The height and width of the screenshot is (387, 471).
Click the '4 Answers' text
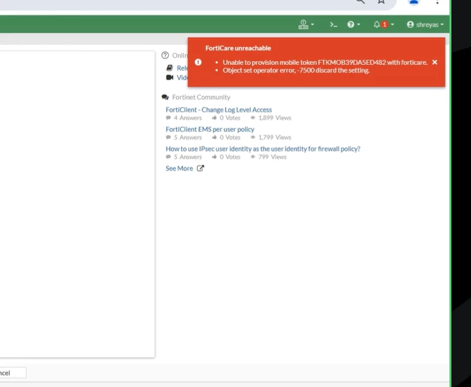coord(188,118)
